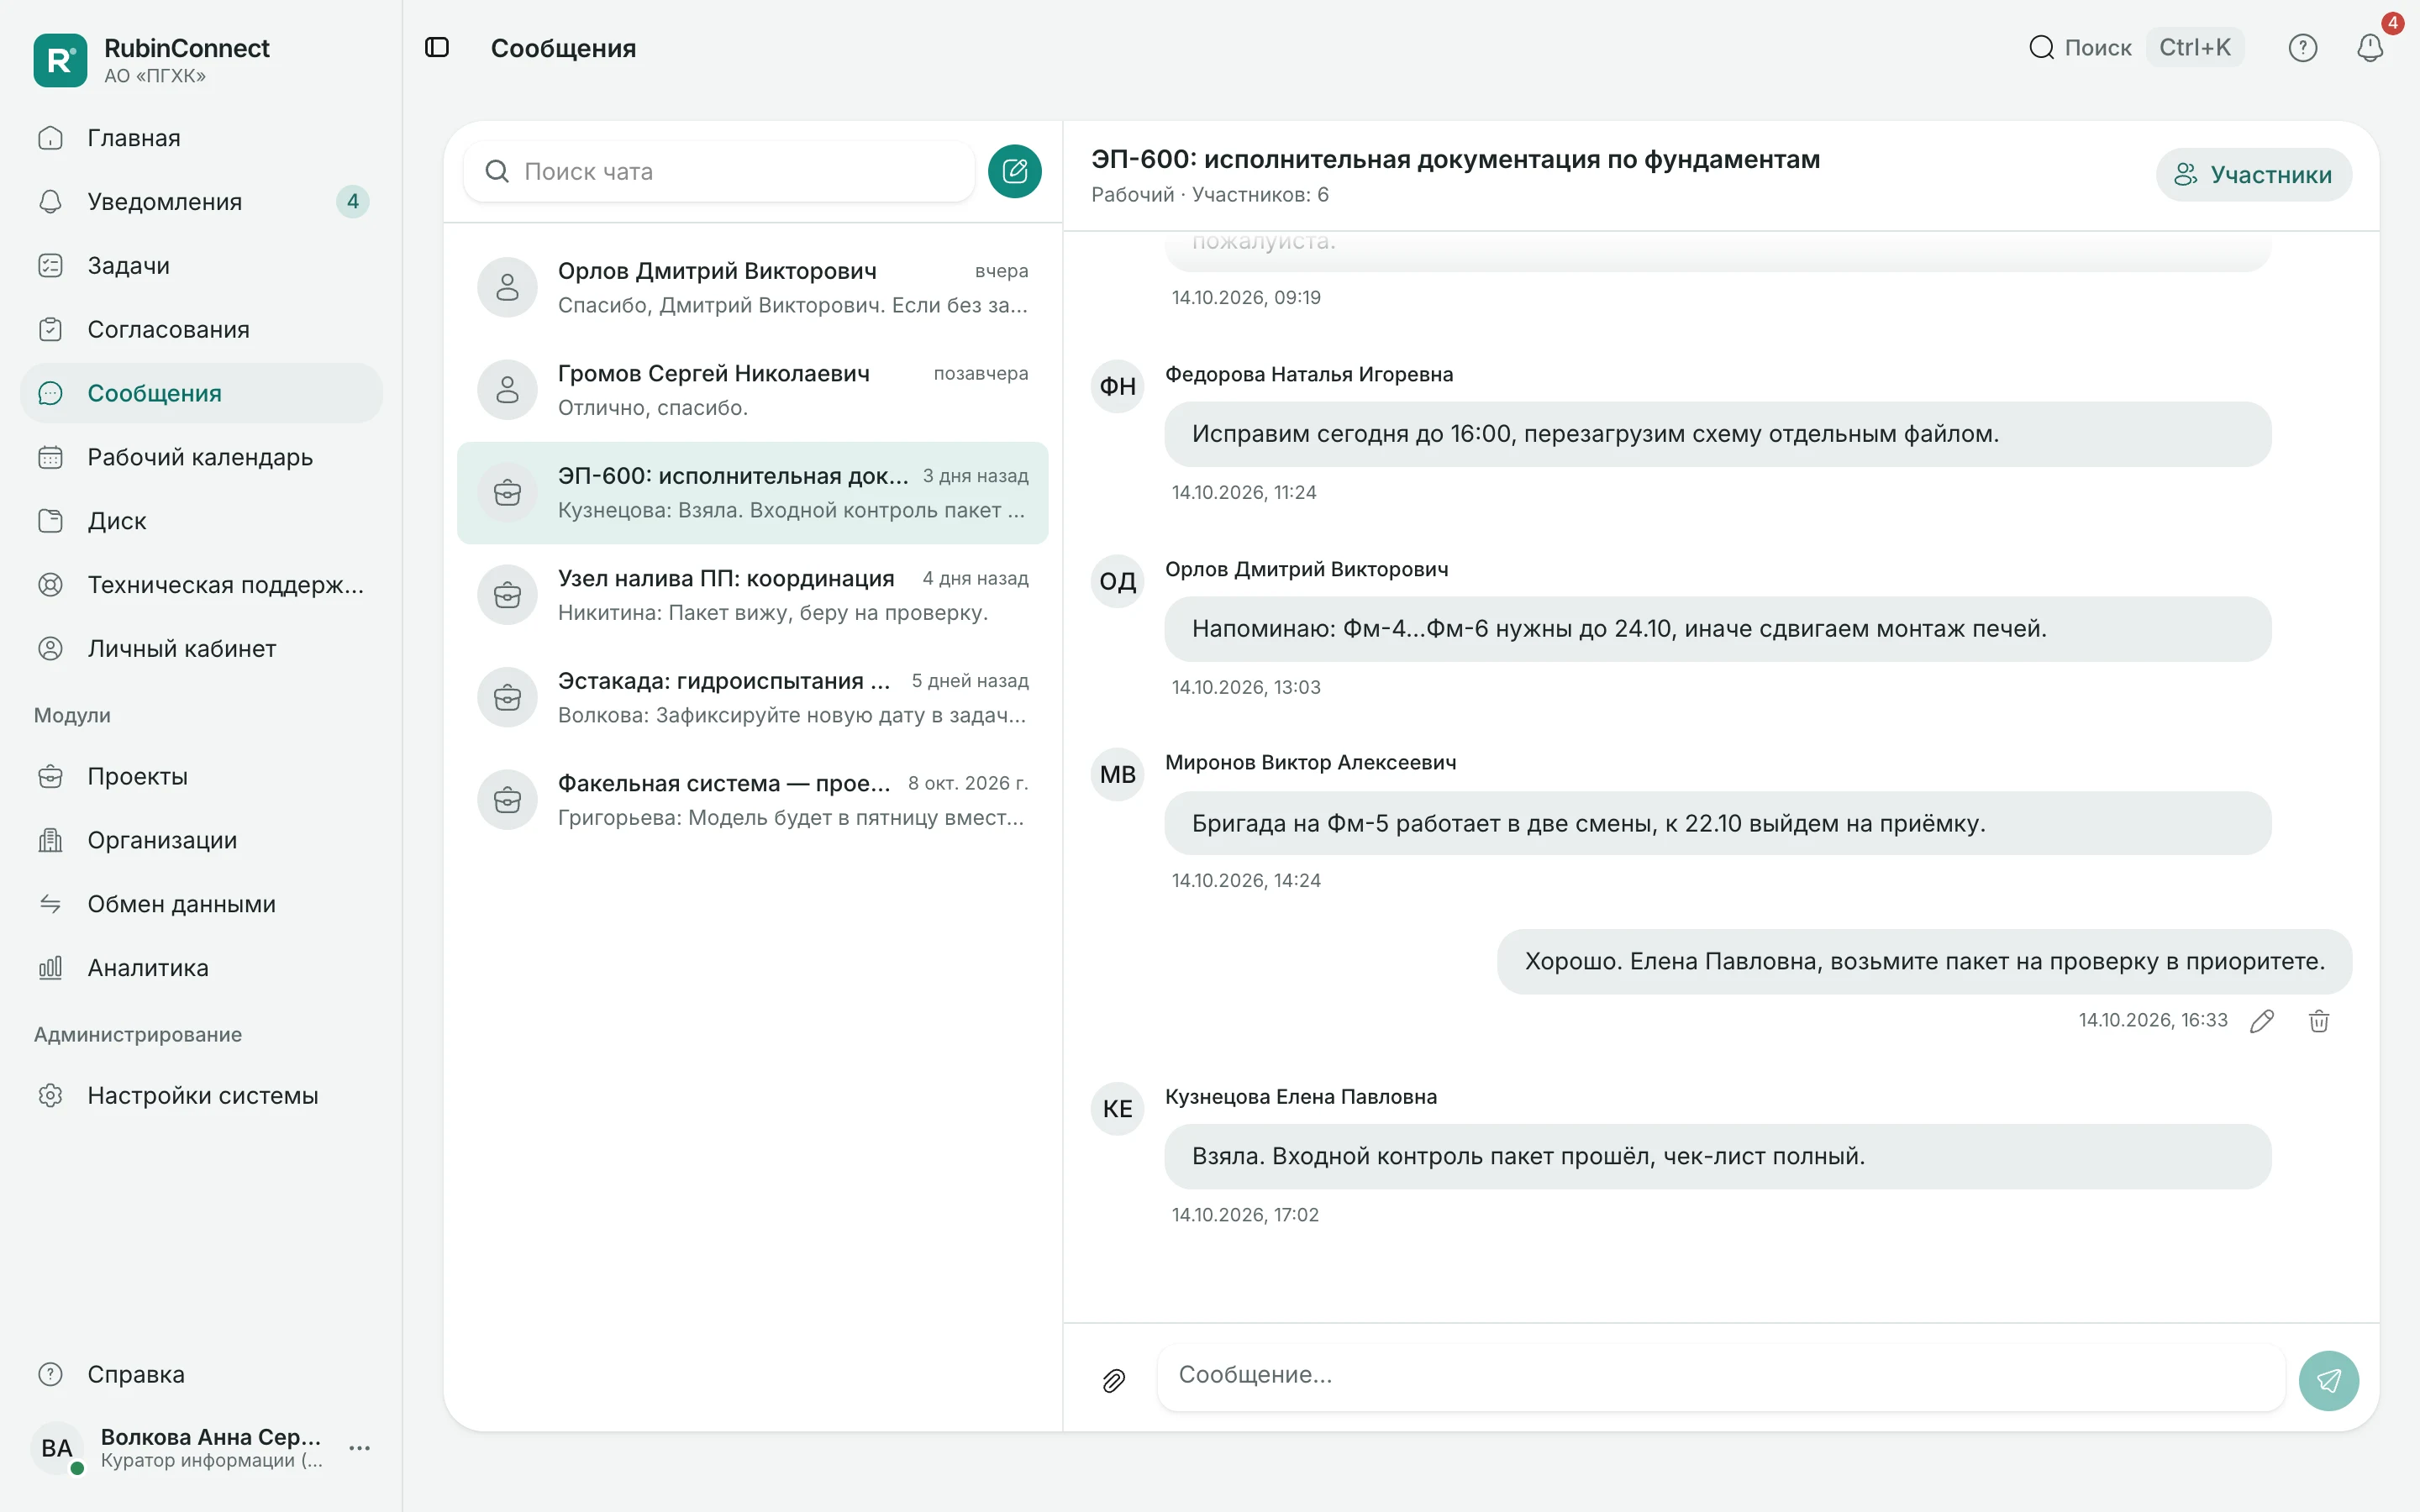Toggle the sidebar collapse icon
Viewport: 2420px width, 1512px height.
(x=437, y=47)
